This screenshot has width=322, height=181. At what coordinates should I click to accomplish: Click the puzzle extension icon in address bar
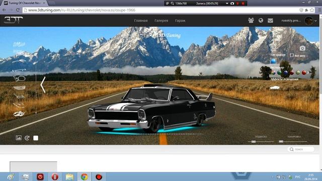[x=306, y=10]
